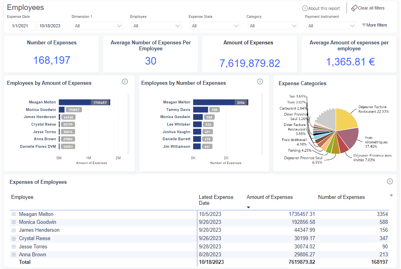401x269 pixels.
Task: Open the Dimension 1 filter dropdown
Action: (x=98, y=26)
